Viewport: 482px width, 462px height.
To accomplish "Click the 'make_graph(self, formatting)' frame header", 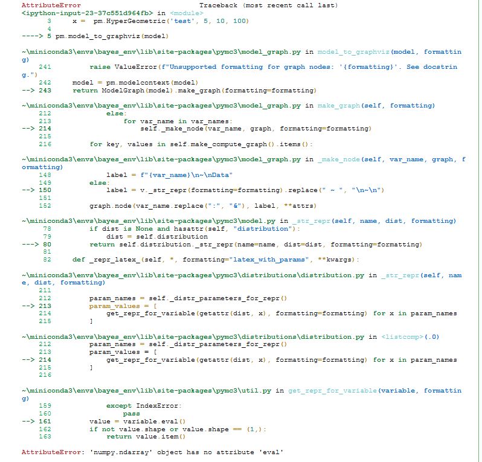I will [376, 106].
